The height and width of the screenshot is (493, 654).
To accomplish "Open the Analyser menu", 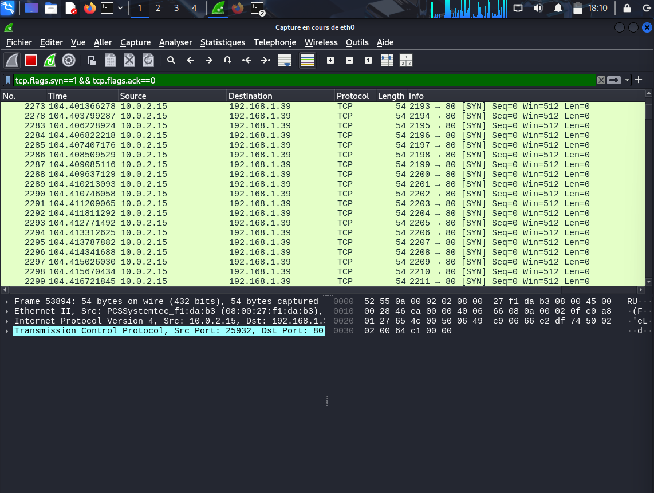I will [x=176, y=42].
